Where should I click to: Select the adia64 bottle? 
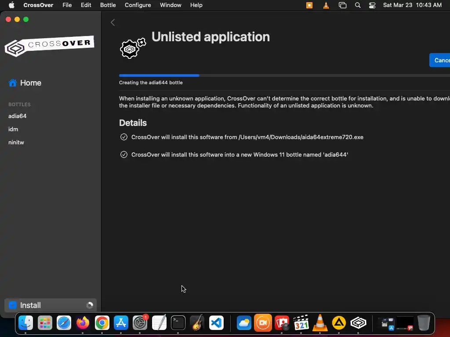coord(17,116)
